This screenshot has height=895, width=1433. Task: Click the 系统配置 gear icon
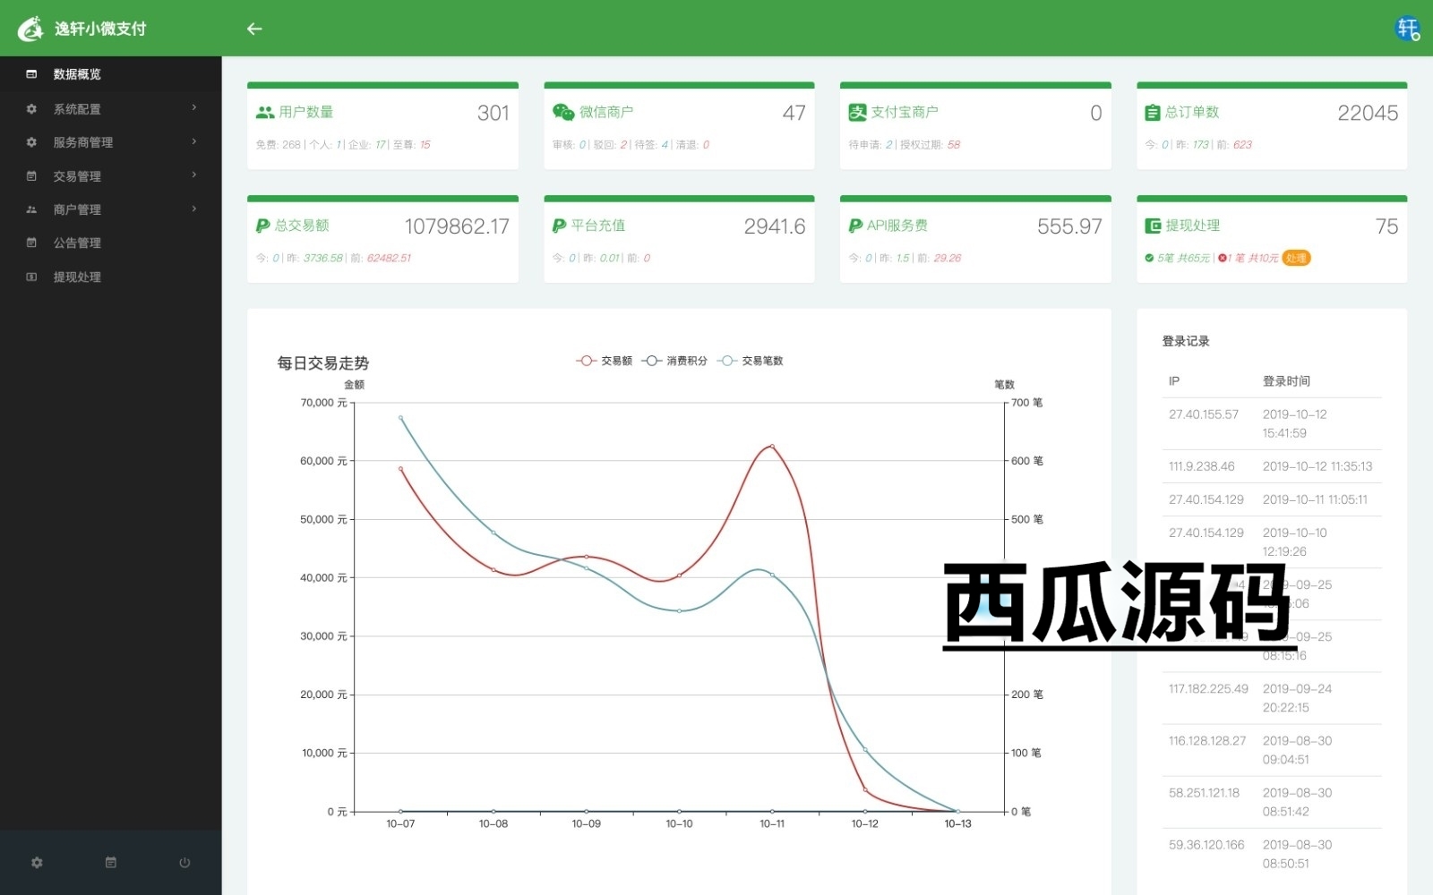31,109
